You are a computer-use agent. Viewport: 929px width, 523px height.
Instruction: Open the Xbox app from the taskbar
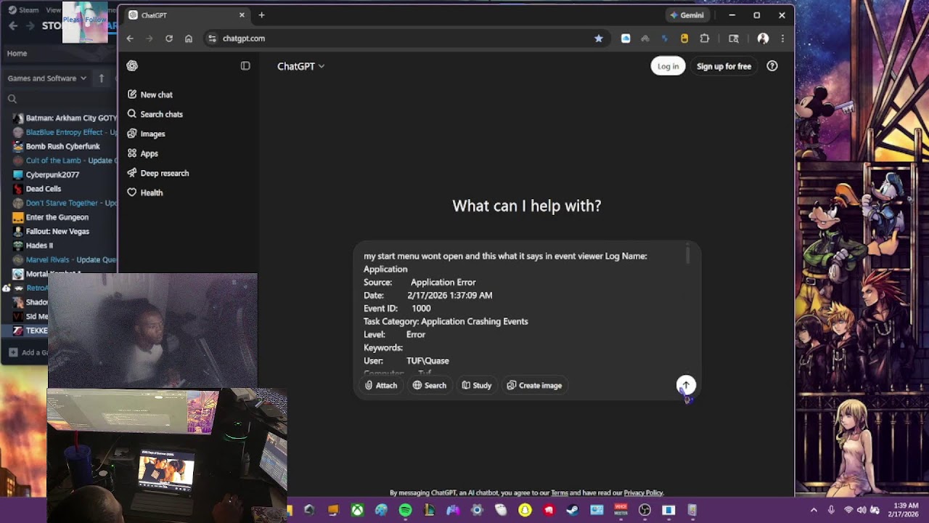(x=358, y=511)
